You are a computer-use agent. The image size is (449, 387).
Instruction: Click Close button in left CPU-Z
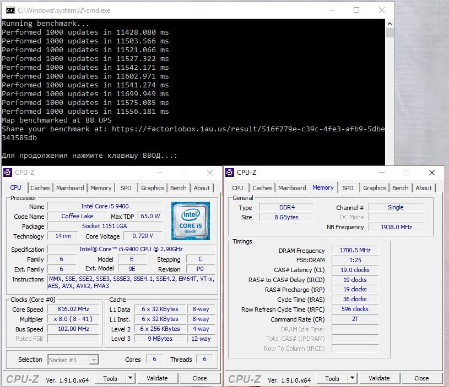(199, 378)
